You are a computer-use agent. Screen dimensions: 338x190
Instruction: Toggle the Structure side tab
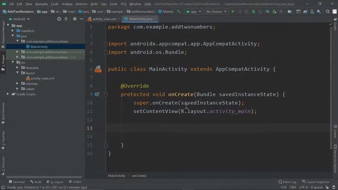click(x=3, y=165)
